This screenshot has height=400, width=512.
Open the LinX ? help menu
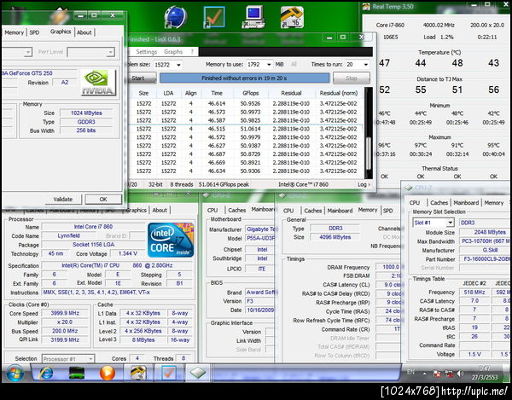(x=192, y=52)
